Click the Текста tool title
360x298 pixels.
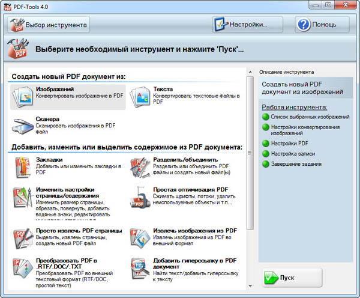[163, 89]
